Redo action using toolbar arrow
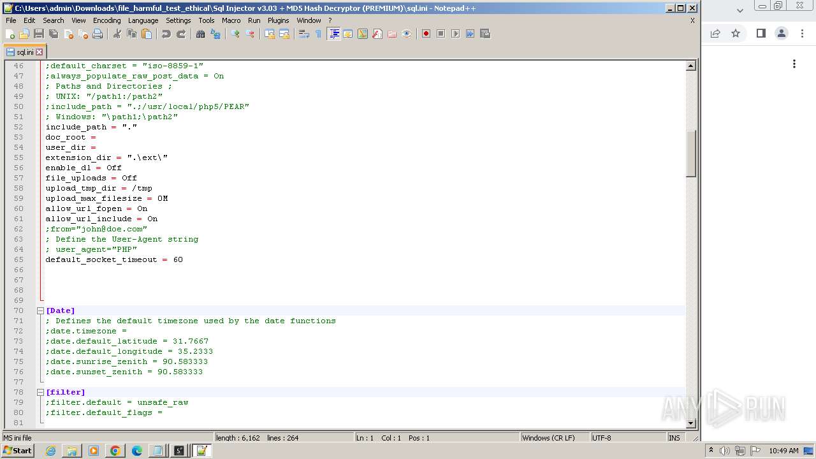 181,34
